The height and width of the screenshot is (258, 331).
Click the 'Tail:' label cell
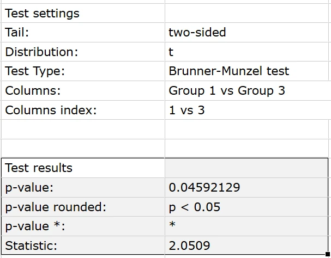click(83, 32)
